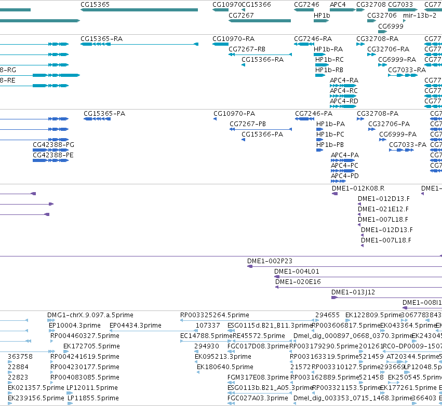Open the HP1b-RC transcript label
442x406 pixels.
(329, 60)
